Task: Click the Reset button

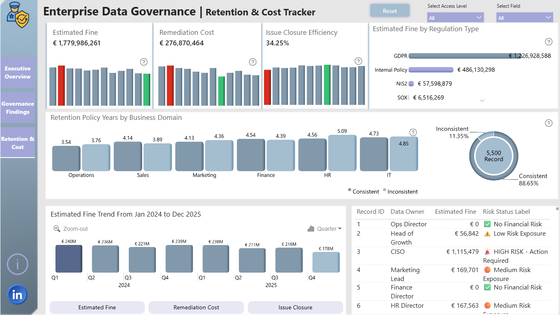Action: pyautogui.click(x=390, y=11)
